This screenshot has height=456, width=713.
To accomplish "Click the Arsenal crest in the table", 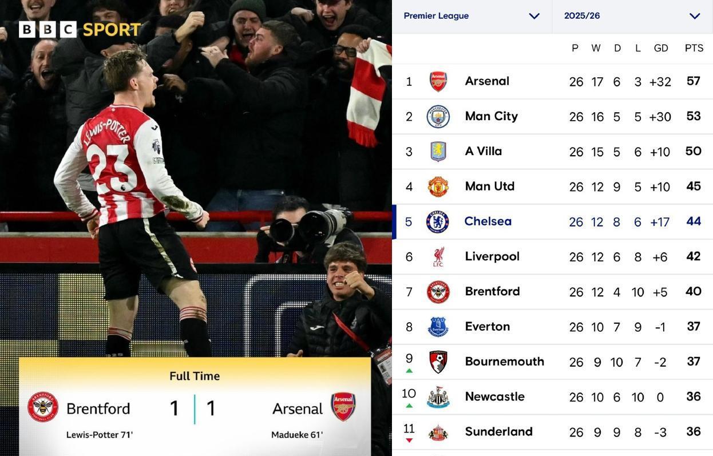I will point(438,82).
